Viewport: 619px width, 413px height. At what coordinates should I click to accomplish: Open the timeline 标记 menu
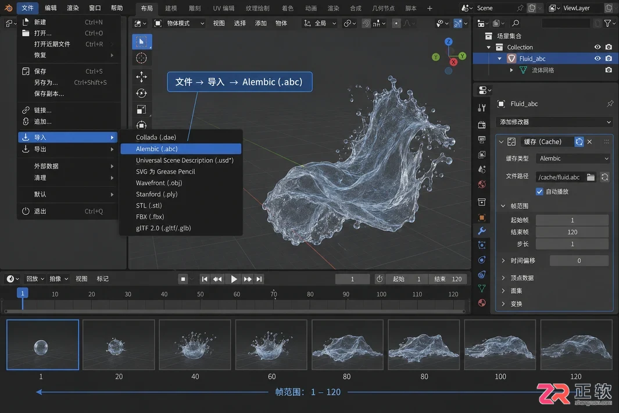coord(103,279)
